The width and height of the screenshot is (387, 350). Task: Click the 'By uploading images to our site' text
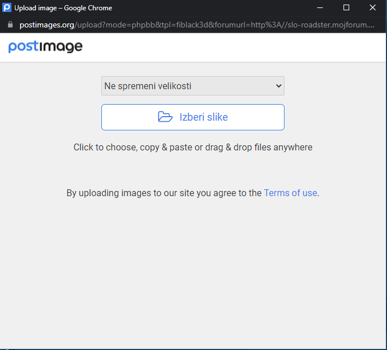pyautogui.click(x=164, y=193)
